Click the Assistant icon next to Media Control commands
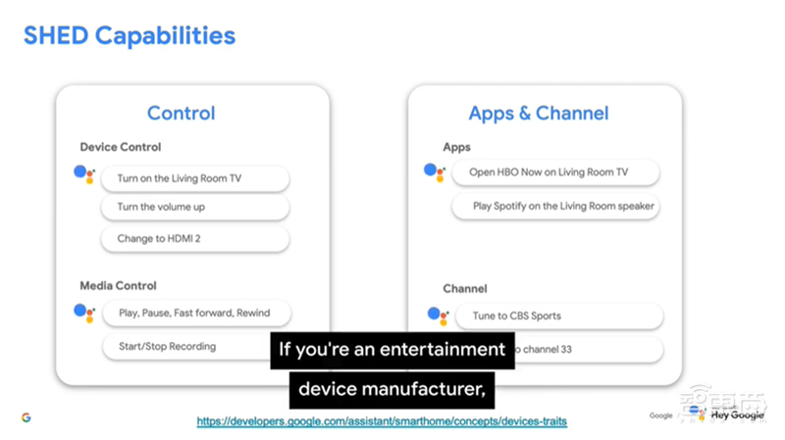 coord(84,313)
